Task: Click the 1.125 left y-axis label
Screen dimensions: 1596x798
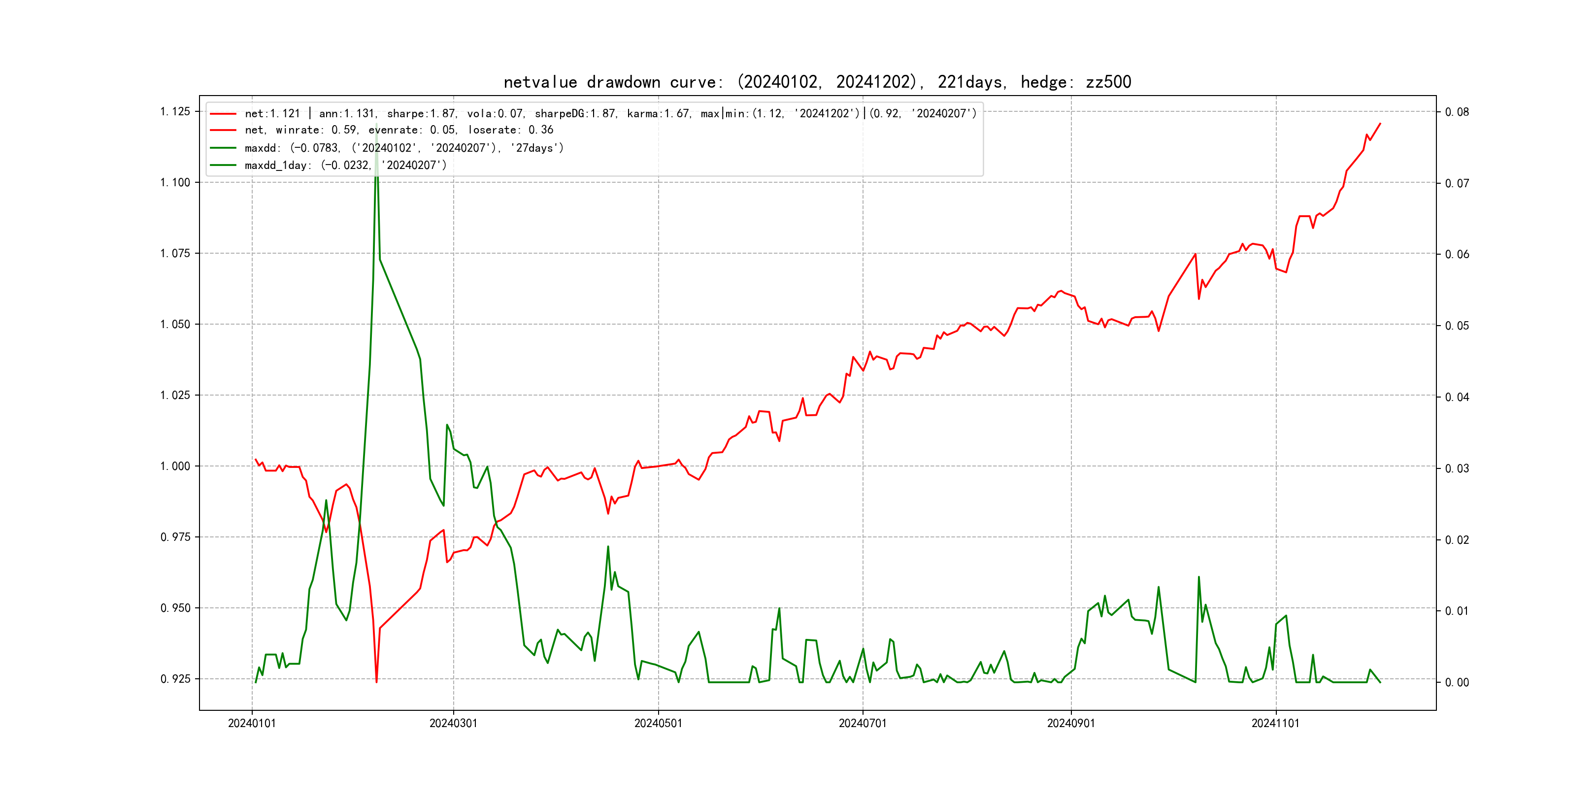Action: (x=175, y=111)
